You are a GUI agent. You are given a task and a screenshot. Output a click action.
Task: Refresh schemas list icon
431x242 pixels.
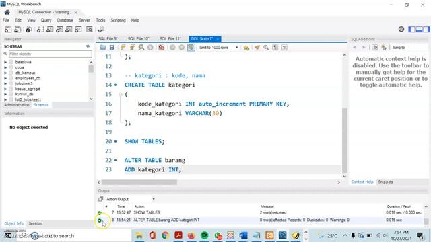pyautogui.click(x=88, y=46)
